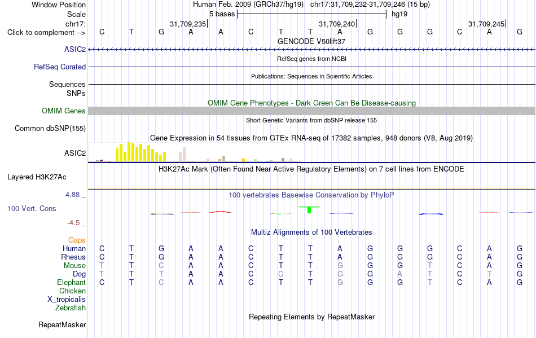Click the Mouse species label

[75, 266]
